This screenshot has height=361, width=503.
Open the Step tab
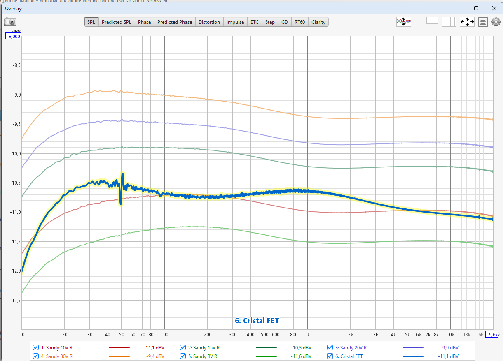(x=270, y=22)
